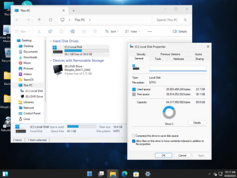Viewport: 237px width, 178px height.
Task: Select (D:) DVD Drive in navigation pane
Action: tap(32, 96)
